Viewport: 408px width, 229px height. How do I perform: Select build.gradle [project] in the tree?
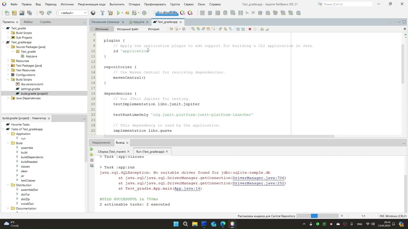[x=34, y=94]
